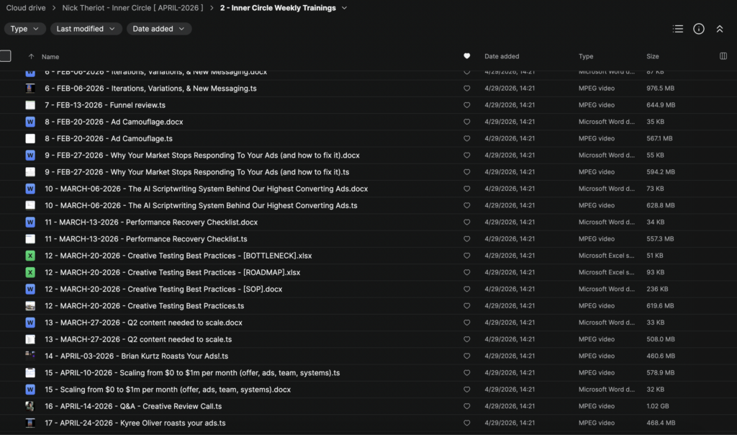Sort by Date added column header
The height and width of the screenshot is (435, 737).
click(x=502, y=56)
